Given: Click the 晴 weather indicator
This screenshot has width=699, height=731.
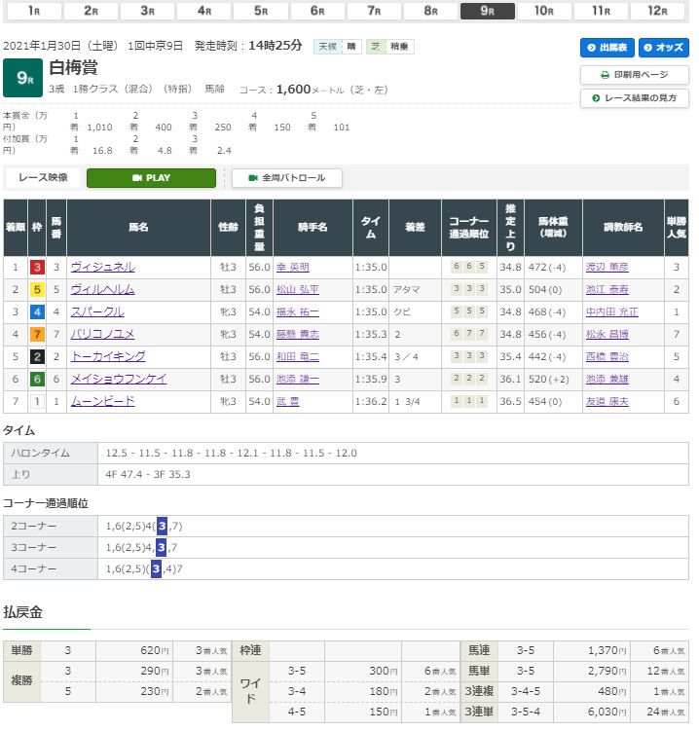Looking at the screenshot, I should 349,47.
